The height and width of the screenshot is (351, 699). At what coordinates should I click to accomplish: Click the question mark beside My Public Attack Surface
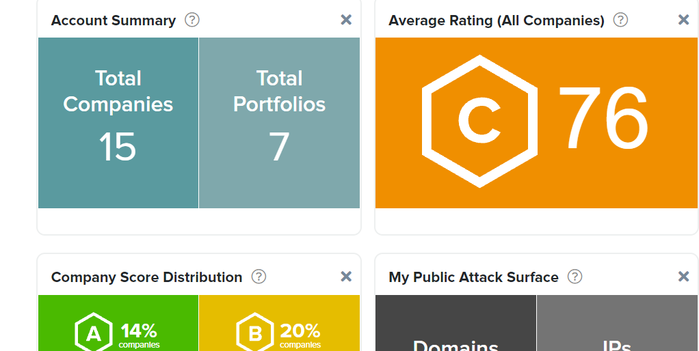pyautogui.click(x=575, y=277)
